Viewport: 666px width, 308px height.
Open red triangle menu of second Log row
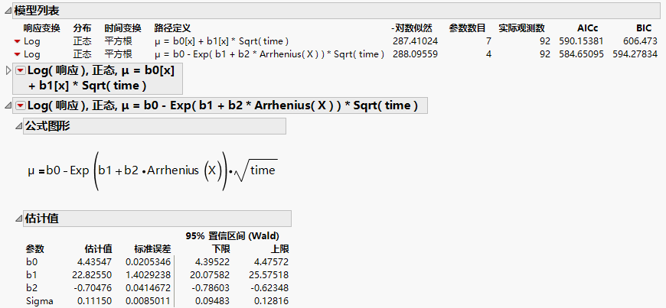click(18, 55)
